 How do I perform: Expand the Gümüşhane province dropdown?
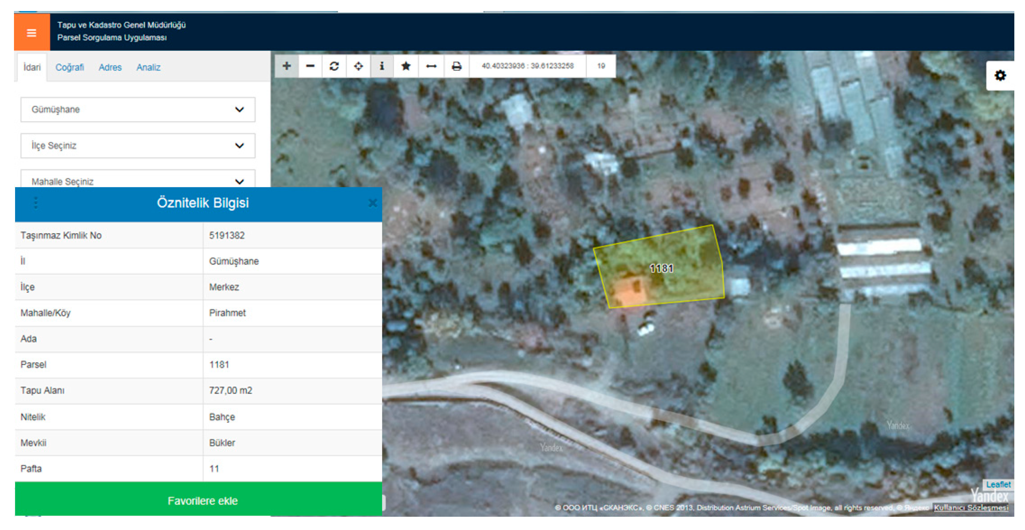[138, 110]
